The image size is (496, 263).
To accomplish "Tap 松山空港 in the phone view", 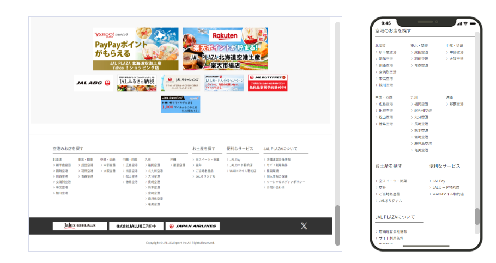I will (386, 117).
